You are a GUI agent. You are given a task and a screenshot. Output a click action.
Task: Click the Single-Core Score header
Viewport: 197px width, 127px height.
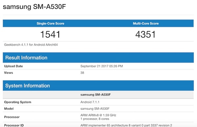50,23
